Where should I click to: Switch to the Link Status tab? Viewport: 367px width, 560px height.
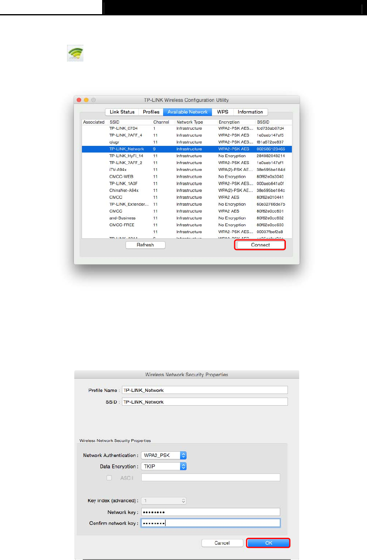point(122,112)
